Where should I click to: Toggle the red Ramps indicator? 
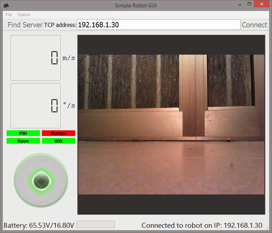point(58,133)
